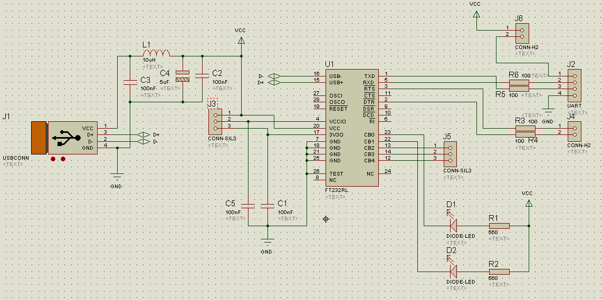
Task: Select inductor L1 coil symbol
Action: (x=156, y=54)
